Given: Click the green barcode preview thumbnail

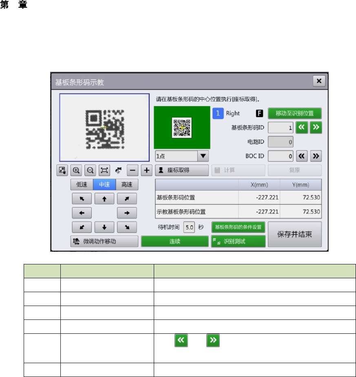Looking at the screenshot, I should click(x=182, y=127).
